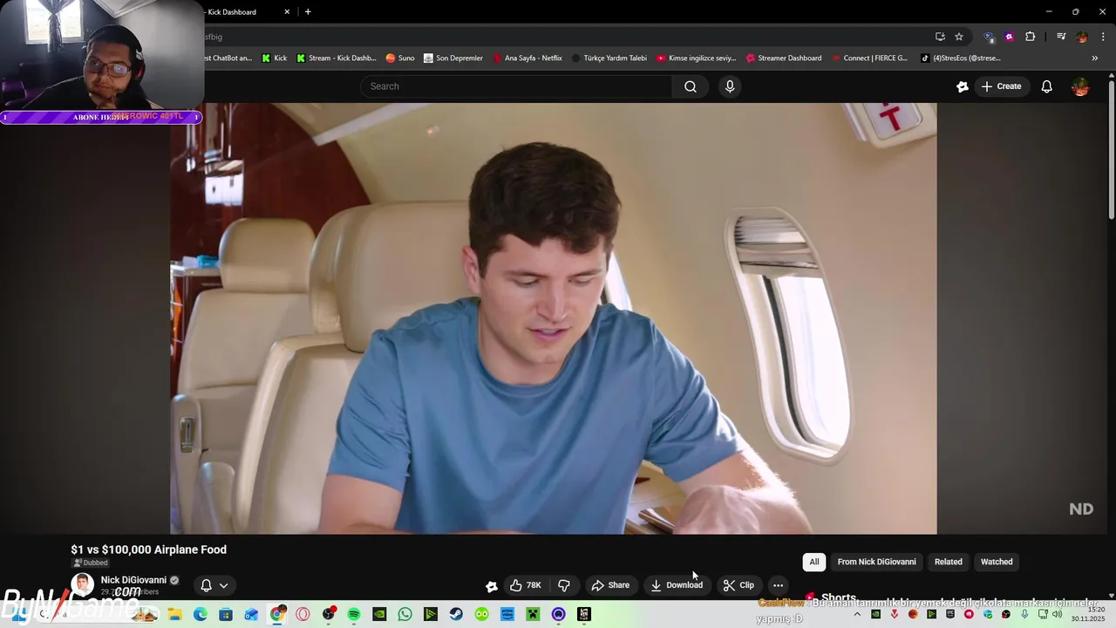Open Kimse ingilizce seviy bookmark
The width and height of the screenshot is (1116, 628).
click(696, 58)
